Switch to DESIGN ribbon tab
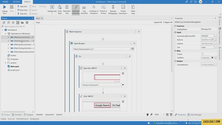This screenshot has width=222, height=125. coord(16,2)
